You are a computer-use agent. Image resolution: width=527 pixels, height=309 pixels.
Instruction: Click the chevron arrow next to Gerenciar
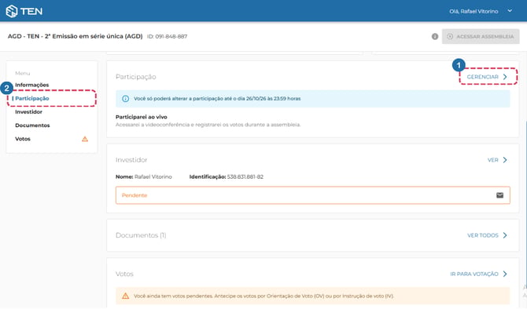click(x=505, y=77)
